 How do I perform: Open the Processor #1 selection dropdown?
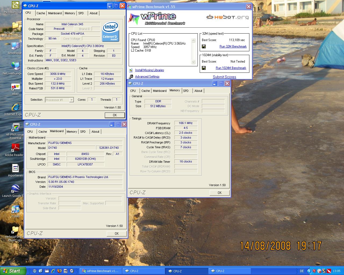click(59, 100)
